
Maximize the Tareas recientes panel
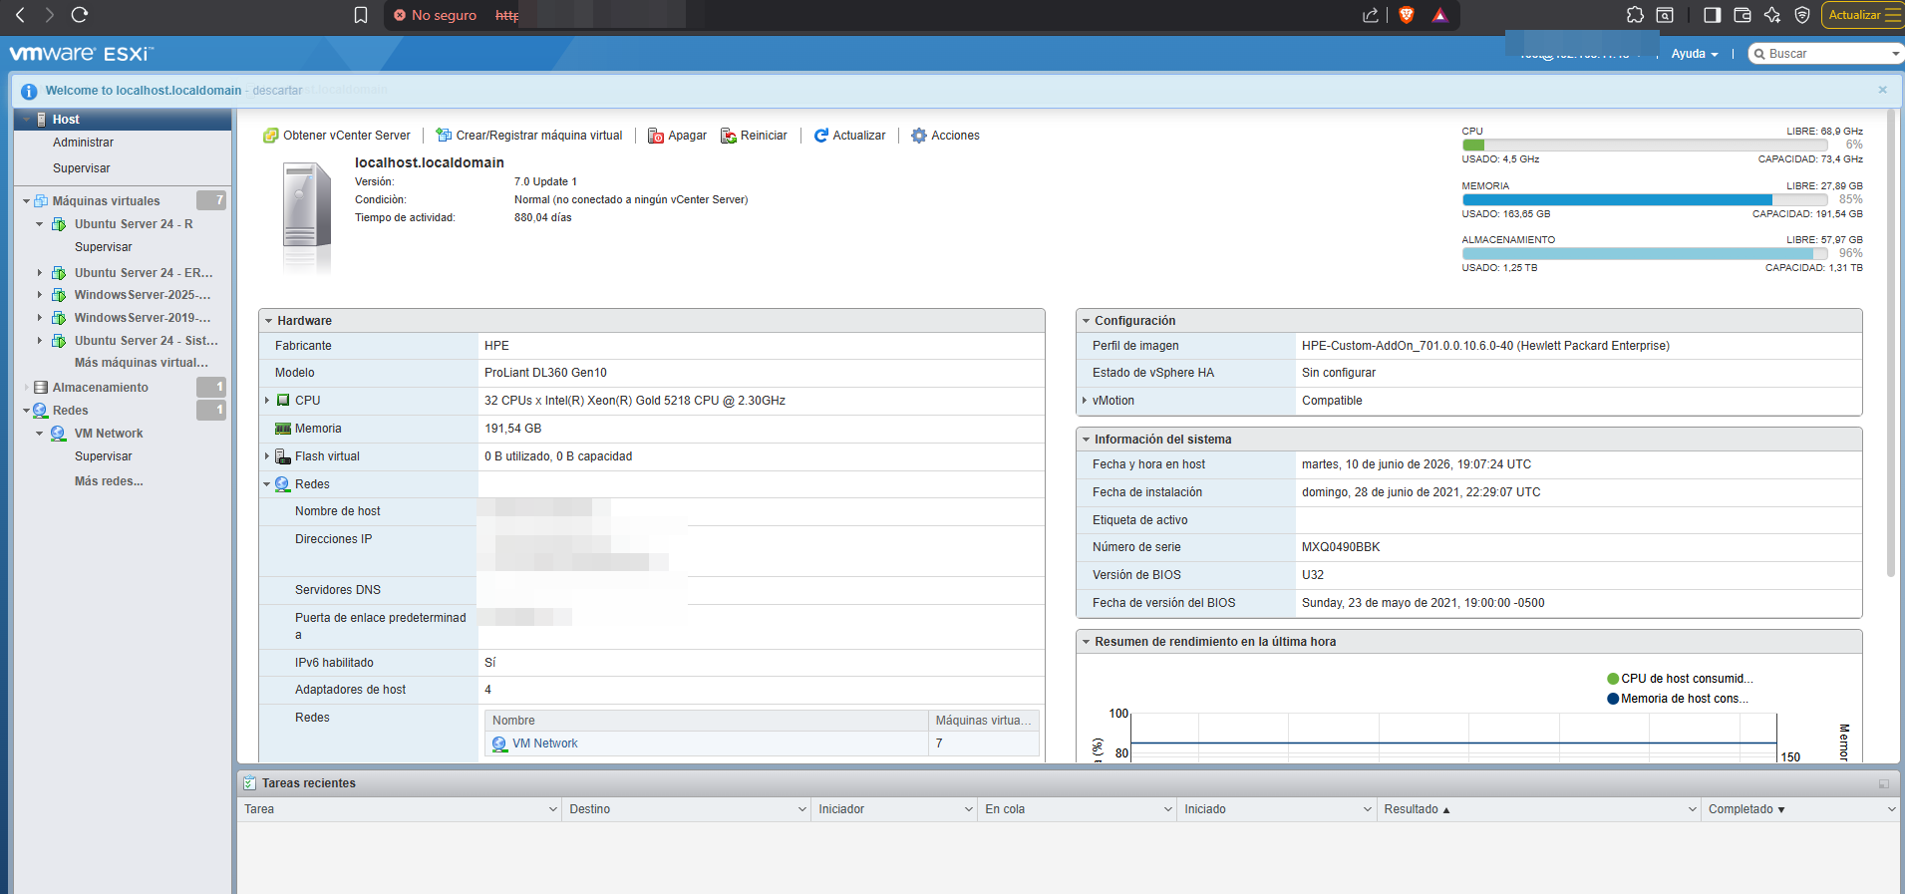[1883, 783]
